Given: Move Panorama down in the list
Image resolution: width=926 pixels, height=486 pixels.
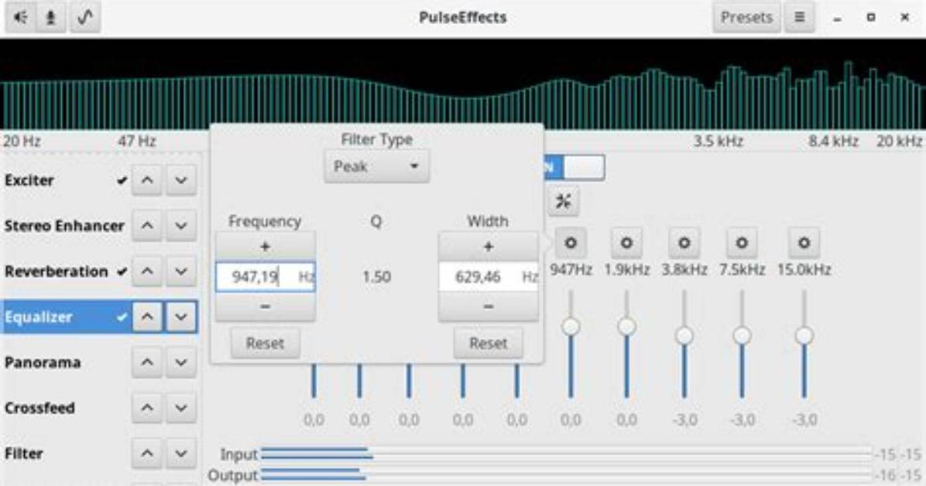Looking at the screenshot, I should pyautogui.click(x=180, y=362).
